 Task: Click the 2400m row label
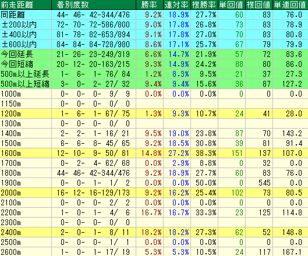(x=11, y=232)
